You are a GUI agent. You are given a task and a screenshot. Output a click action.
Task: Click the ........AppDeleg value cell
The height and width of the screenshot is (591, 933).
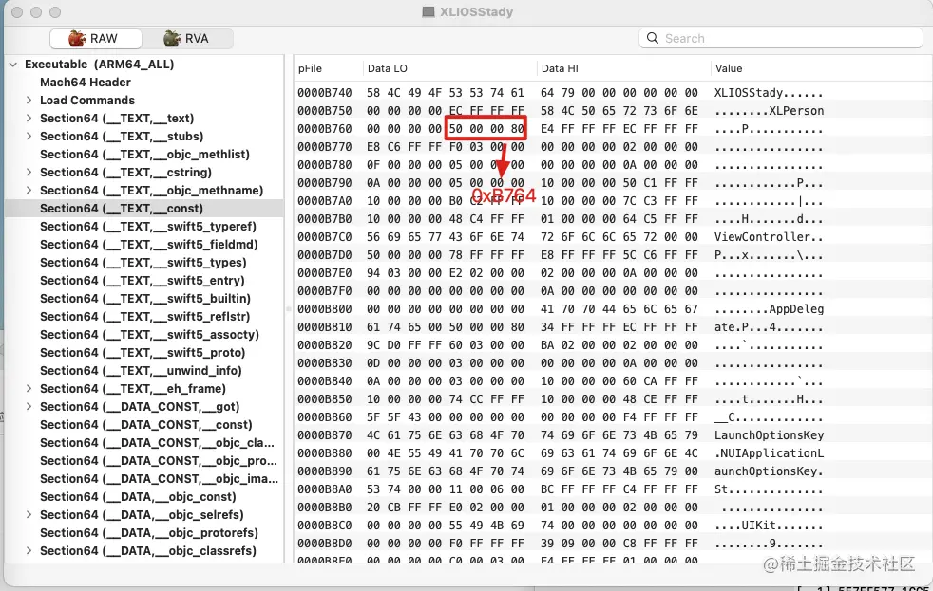pyautogui.click(x=770, y=309)
